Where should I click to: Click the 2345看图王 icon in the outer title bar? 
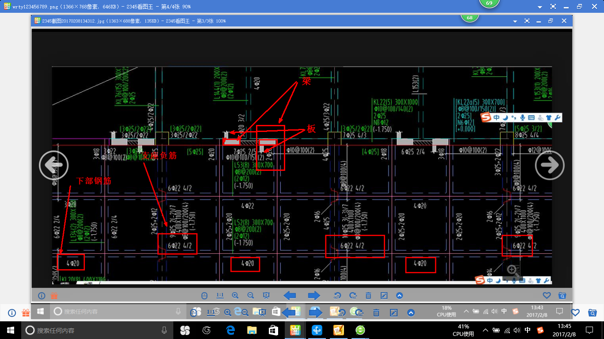(x=7, y=7)
